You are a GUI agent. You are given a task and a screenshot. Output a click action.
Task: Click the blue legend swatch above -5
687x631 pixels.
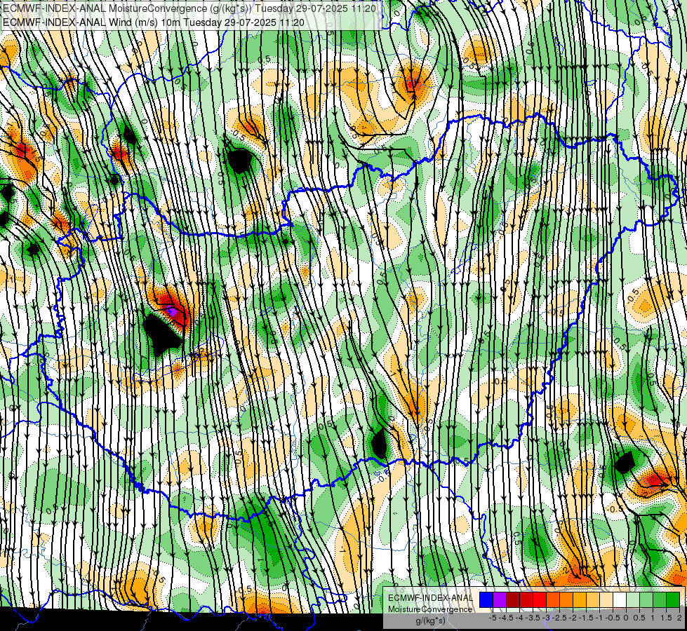486,599
